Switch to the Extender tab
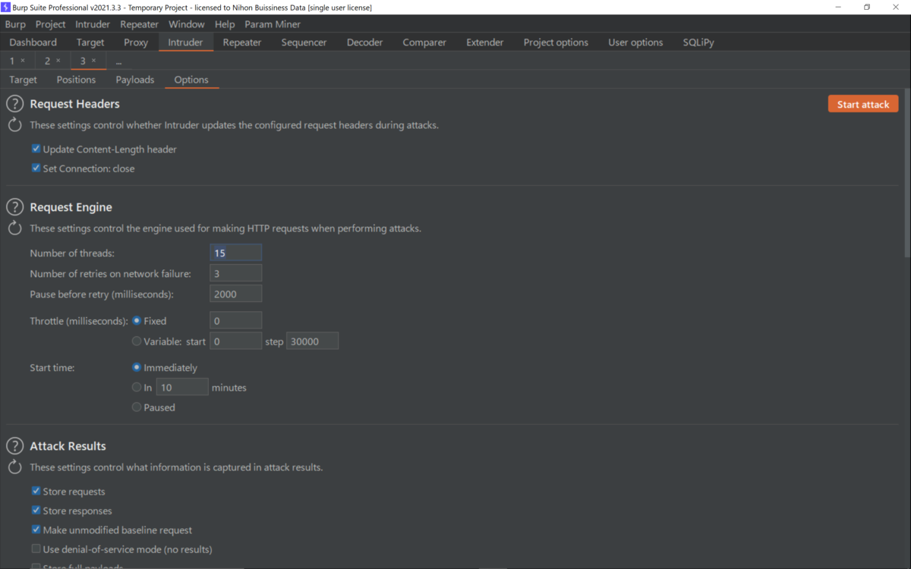The image size is (911, 569). 485,42
